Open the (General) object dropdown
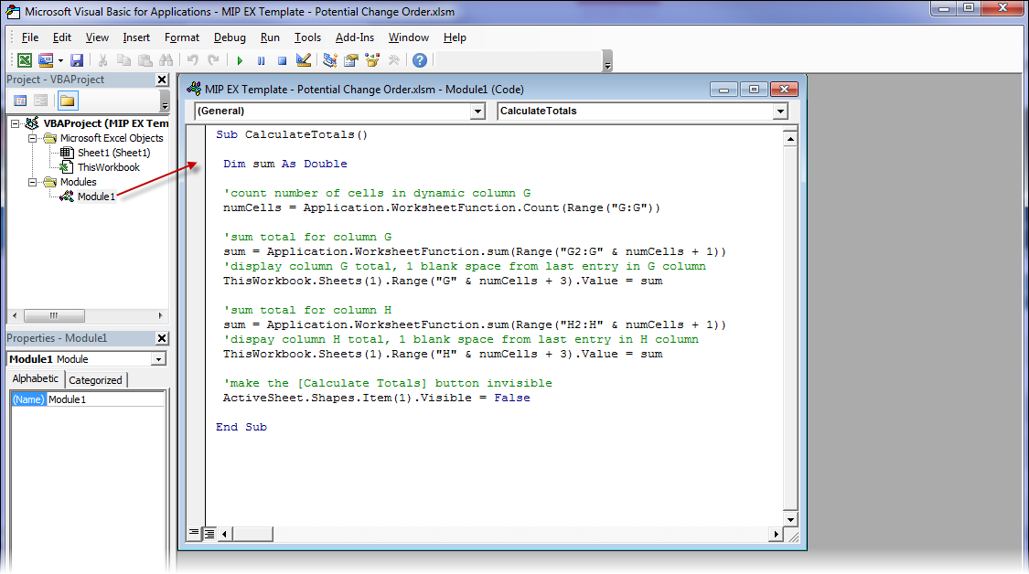1029x574 pixels. pyautogui.click(x=477, y=111)
